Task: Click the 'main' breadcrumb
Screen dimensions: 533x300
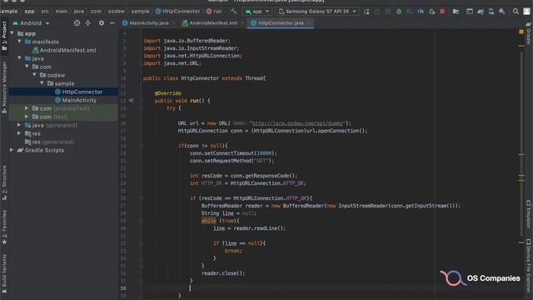Action: click(62, 11)
